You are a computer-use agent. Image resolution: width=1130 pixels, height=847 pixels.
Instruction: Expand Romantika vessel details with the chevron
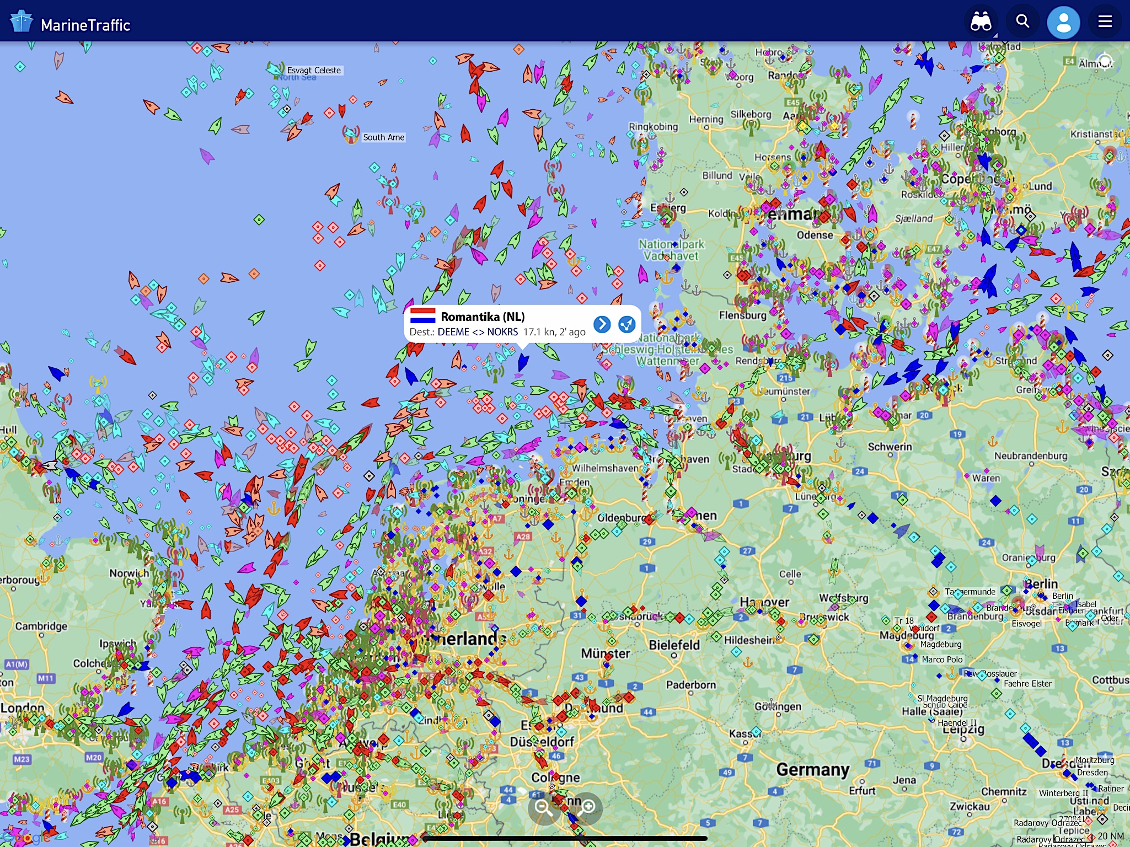click(602, 324)
